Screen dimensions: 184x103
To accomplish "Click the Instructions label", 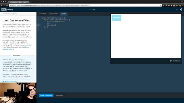I will (17, 56).
